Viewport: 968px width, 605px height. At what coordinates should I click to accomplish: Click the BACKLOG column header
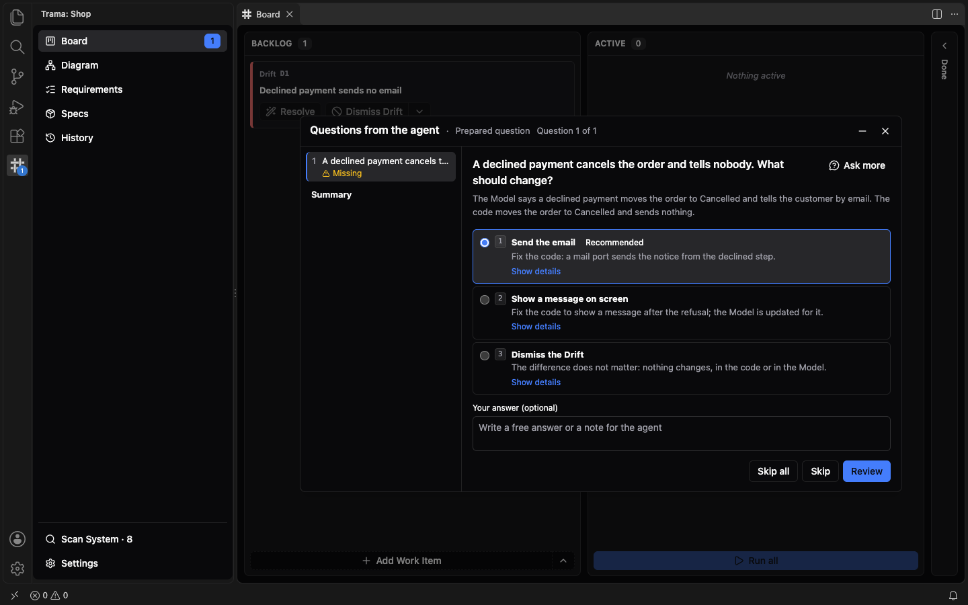click(272, 44)
